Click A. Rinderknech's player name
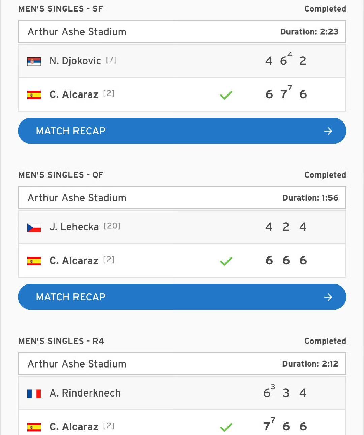The height and width of the screenshot is (435, 364). tap(85, 393)
